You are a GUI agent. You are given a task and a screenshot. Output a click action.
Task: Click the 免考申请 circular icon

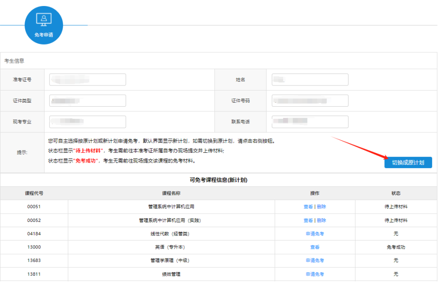click(x=44, y=24)
